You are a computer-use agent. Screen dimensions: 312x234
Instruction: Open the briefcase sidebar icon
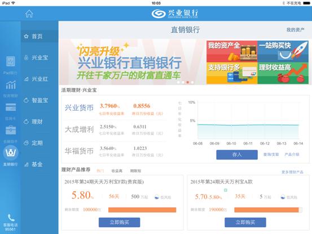(x=11, y=130)
